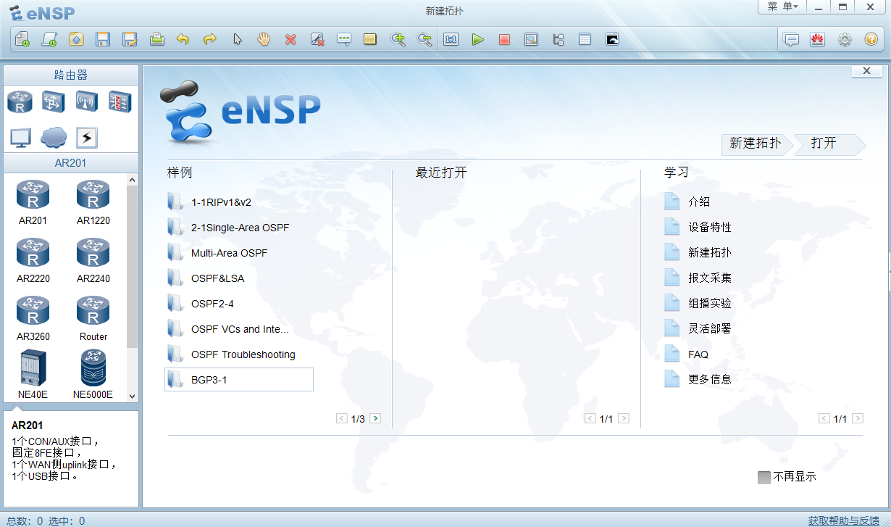Screen dimensions: 891x527
Task: Click next page arrow under 最近打开
Action: (x=624, y=418)
